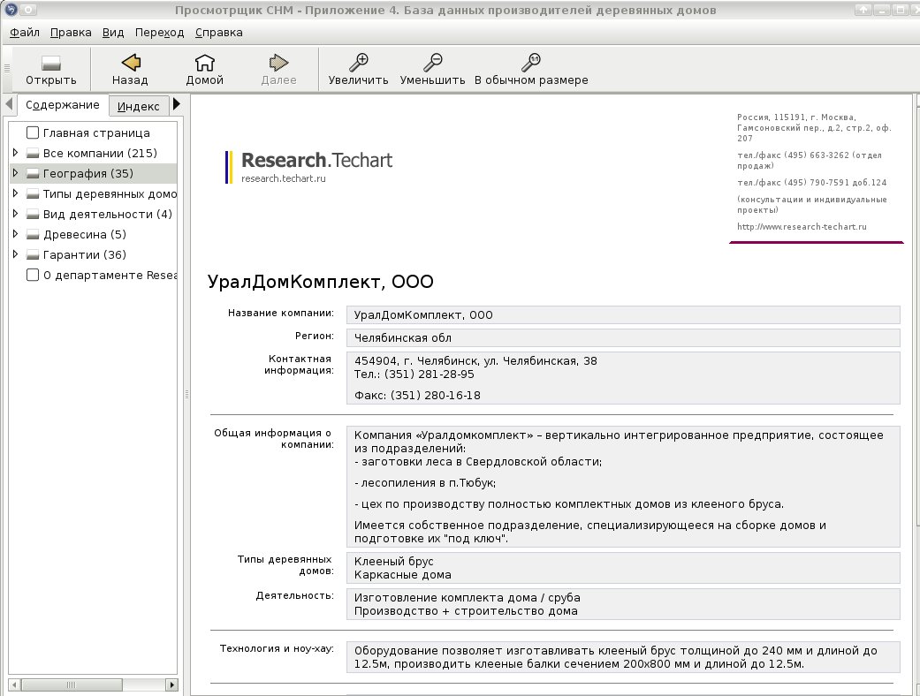Open the Вид menu
This screenshot has height=696, width=920.
point(112,33)
